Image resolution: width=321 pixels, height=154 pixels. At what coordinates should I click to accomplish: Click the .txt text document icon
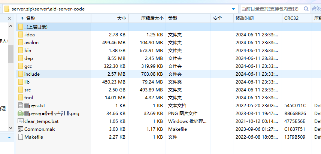[x=21, y=106]
